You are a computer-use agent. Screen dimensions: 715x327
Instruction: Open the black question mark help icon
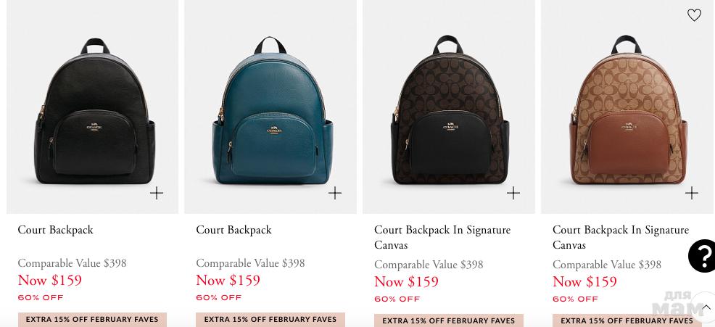pyautogui.click(x=703, y=255)
